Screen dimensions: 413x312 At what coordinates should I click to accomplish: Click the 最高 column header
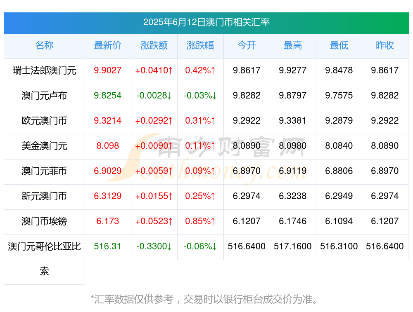(x=293, y=45)
